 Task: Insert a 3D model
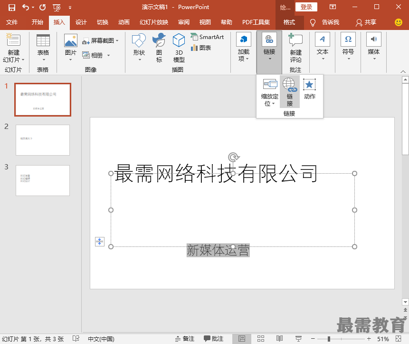pyautogui.click(x=179, y=48)
